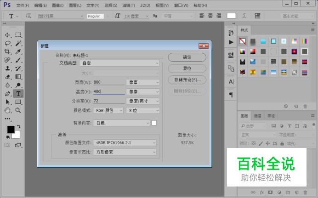Open the 滤镜(T) menu
This screenshot has width=318, height=198.
coord(129,6)
